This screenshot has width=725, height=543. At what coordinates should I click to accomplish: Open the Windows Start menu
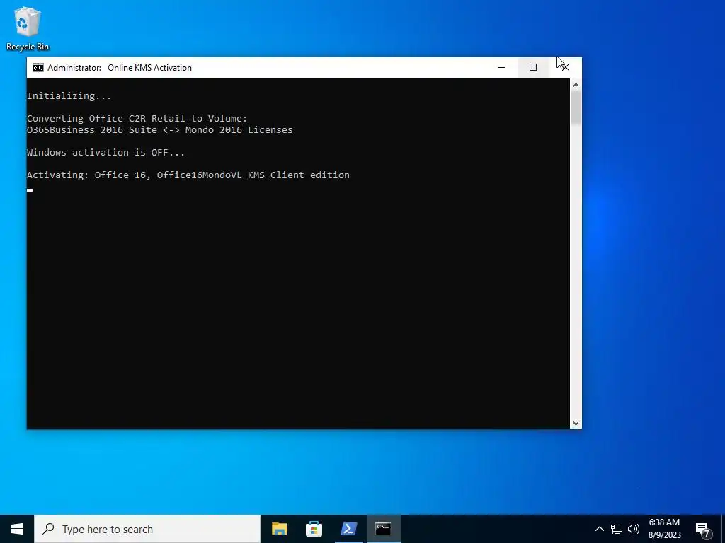click(17, 529)
